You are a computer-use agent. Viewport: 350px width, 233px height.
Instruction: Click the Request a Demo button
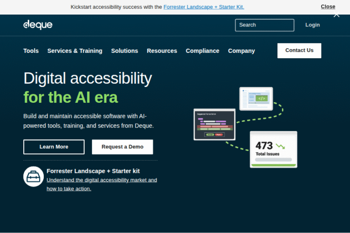coord(122,147)
